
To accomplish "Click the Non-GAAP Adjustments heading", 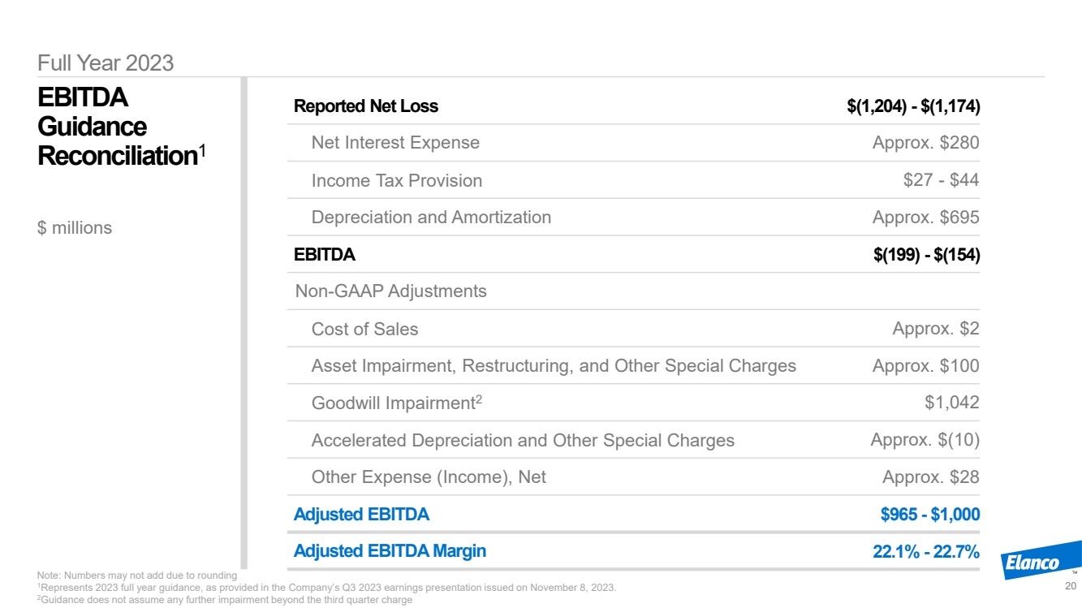I will click(x=391, y=291).
